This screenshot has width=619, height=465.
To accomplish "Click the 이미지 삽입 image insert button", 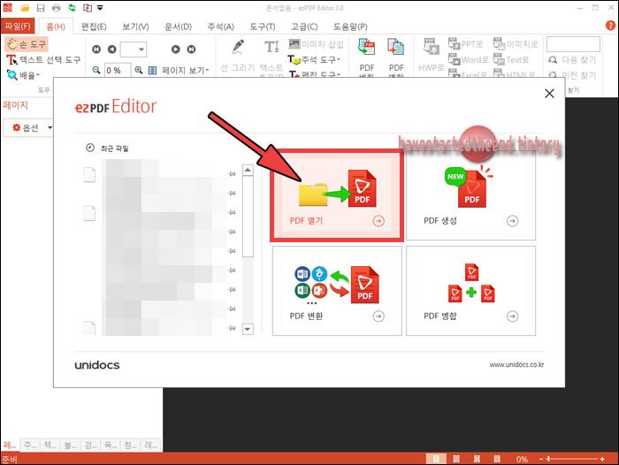I will 316,44.
